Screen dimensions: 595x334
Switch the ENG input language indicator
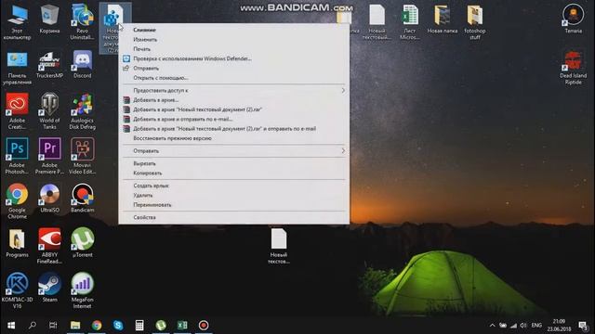click(536, 326)
